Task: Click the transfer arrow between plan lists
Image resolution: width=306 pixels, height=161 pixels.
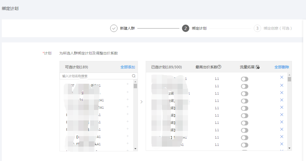Action: click(x=142, y=102)
